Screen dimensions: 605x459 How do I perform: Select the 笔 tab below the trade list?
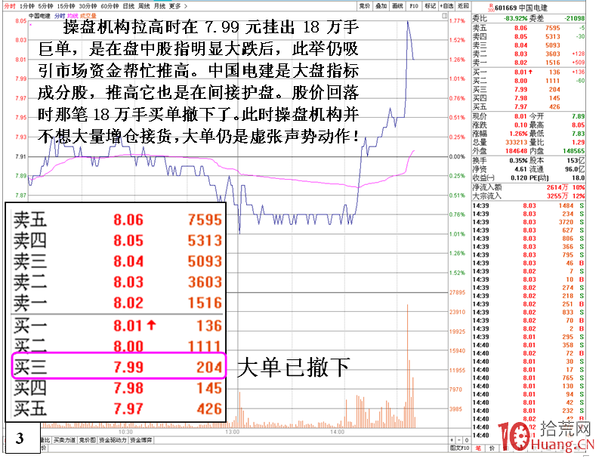(x=478, y=448)
